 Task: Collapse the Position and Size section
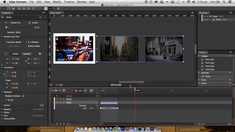[2, 37]
